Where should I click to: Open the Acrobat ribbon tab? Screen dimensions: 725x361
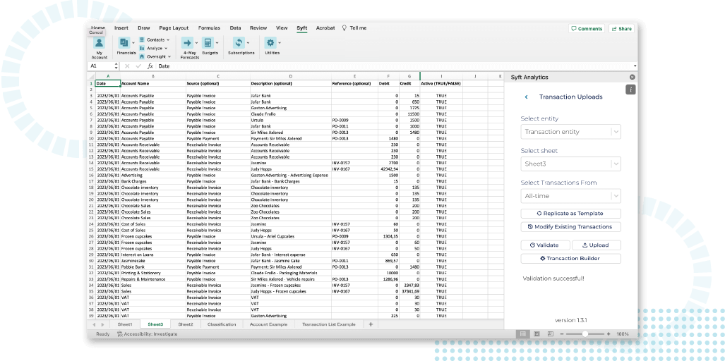click(x=325, y=27)
